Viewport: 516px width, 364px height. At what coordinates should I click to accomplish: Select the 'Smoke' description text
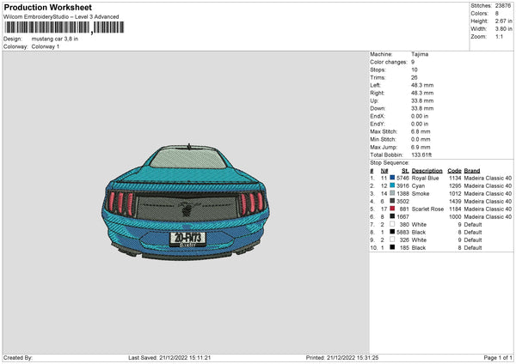421,193
